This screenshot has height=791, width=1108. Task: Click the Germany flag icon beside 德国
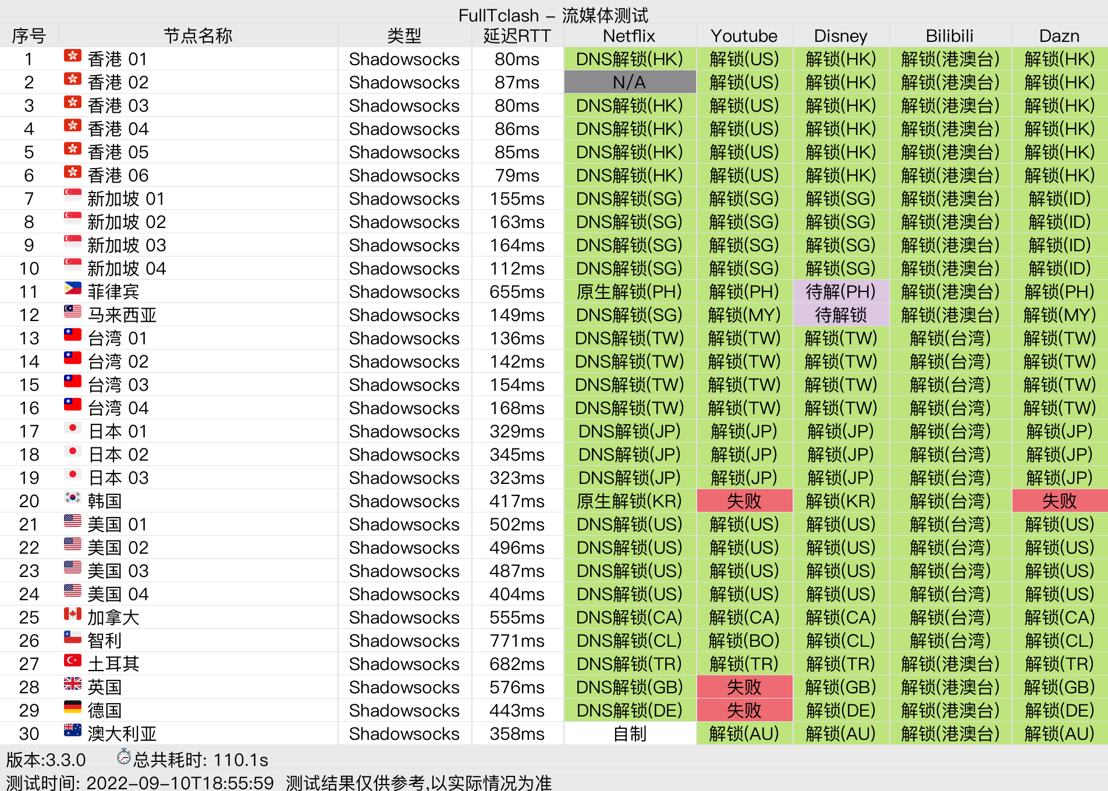pyautogui.click(x=73, y=707)
